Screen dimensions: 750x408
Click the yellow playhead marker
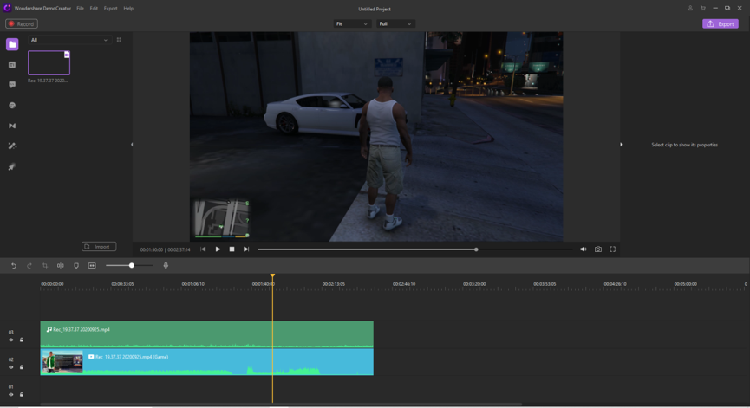coord(272,276)
